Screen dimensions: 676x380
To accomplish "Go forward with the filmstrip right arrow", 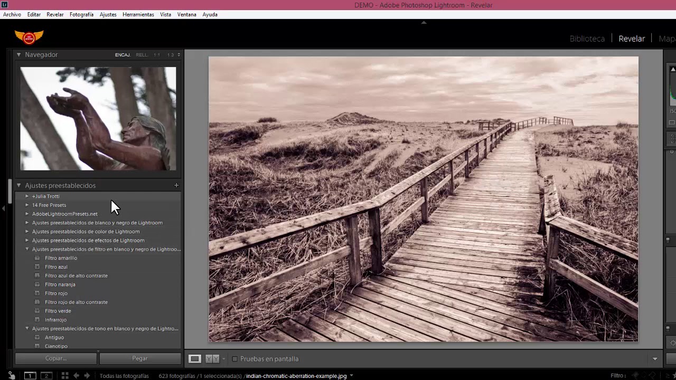I will click(87, 376).
